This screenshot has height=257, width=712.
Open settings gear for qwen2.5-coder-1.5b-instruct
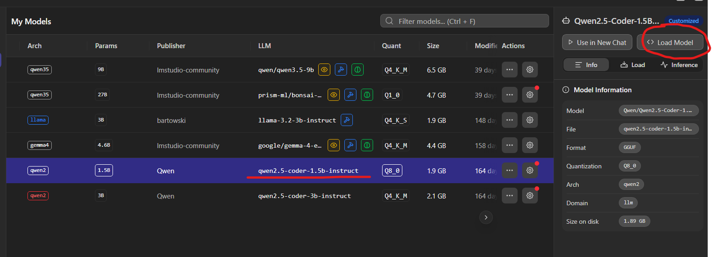tap(530, 171)
